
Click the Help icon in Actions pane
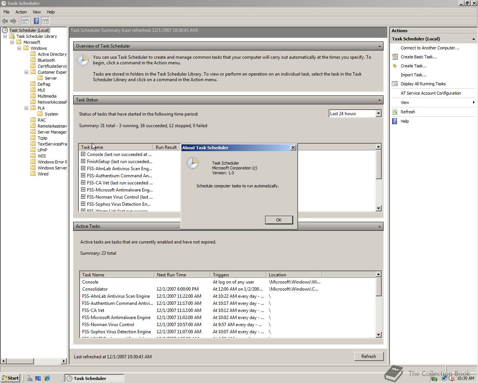tap(395, 121)
